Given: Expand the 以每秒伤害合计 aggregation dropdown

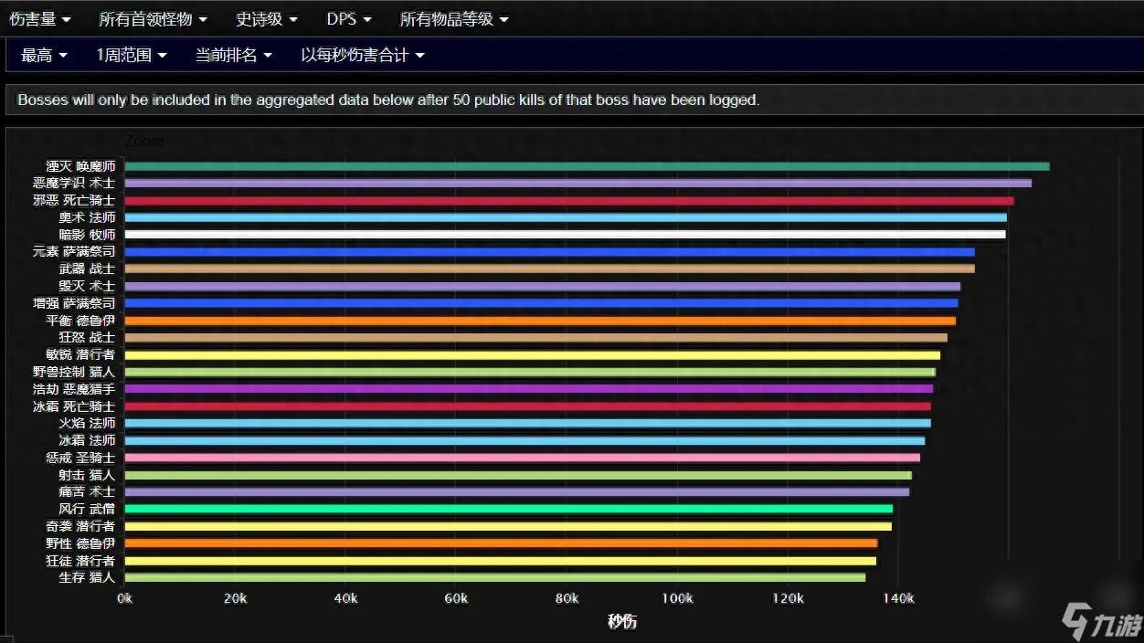Looking at the screenshot, I should tap(363, 55).
